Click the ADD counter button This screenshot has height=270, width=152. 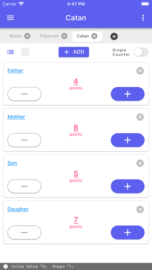click(x=74, y=52)
